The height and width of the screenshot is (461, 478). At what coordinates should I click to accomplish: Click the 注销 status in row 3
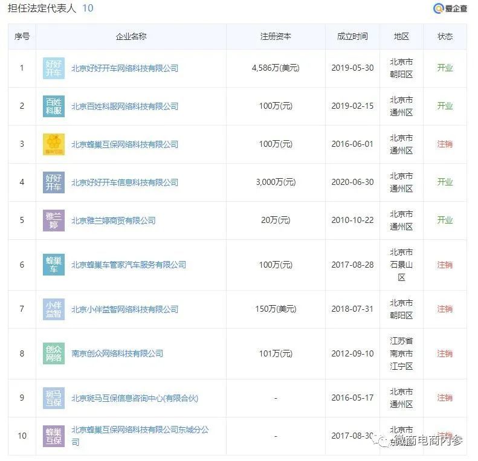[445, 144]
